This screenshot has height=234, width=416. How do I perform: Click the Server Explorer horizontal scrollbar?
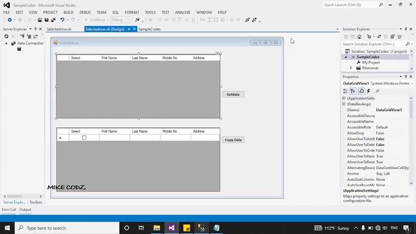point(23,196)
